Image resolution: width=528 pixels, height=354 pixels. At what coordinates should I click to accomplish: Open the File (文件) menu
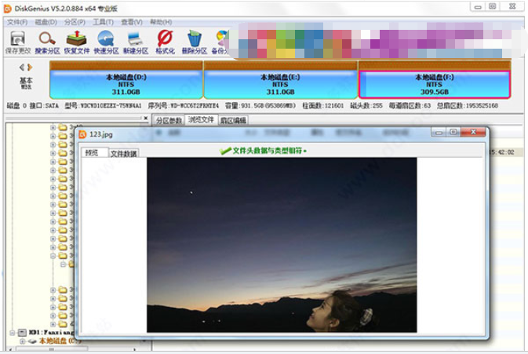[x=16, y=22]
